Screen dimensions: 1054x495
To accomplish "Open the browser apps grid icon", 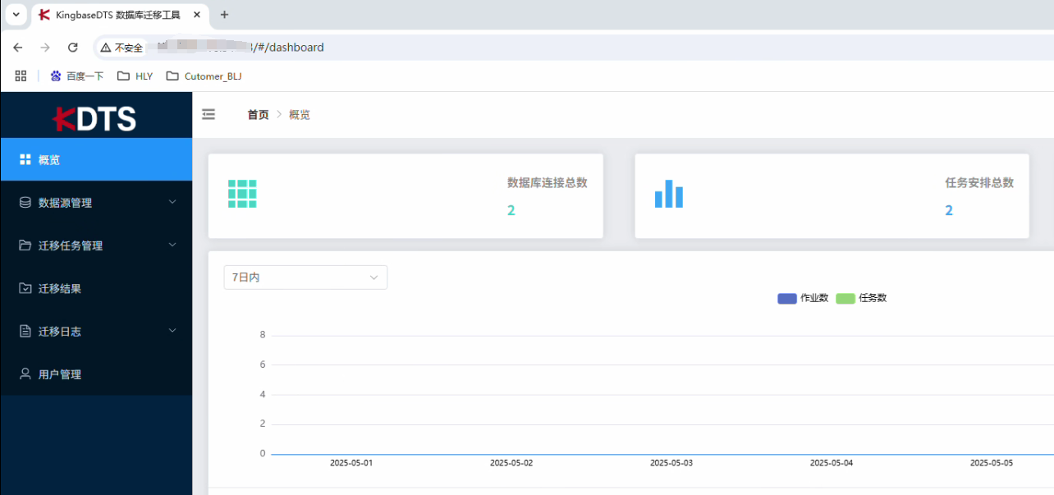I will (21, 76).
